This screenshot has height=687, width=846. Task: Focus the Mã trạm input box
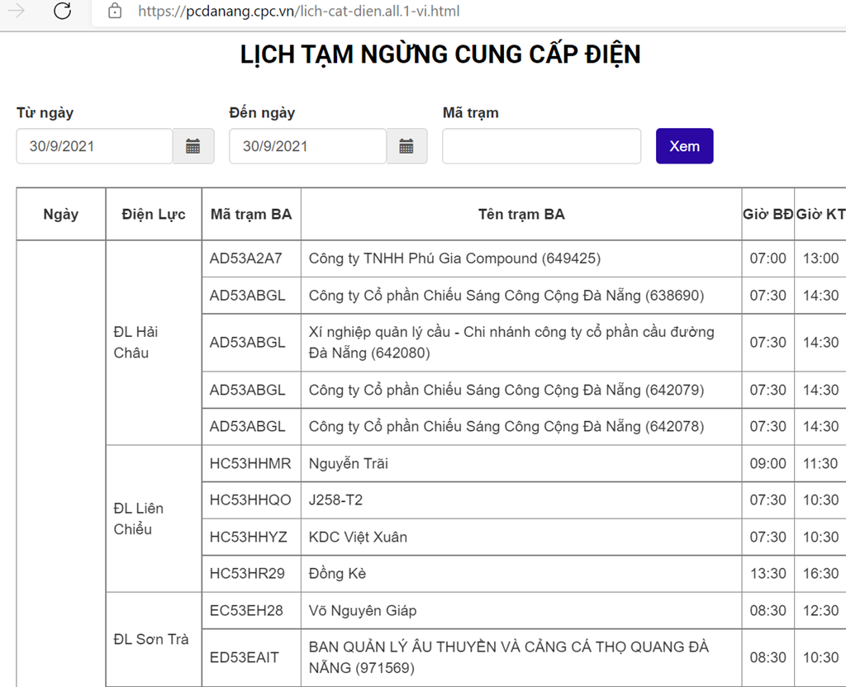point(542,146)
